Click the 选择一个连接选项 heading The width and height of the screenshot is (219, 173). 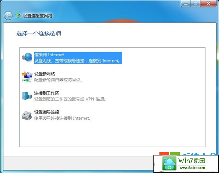coord(39,34)
